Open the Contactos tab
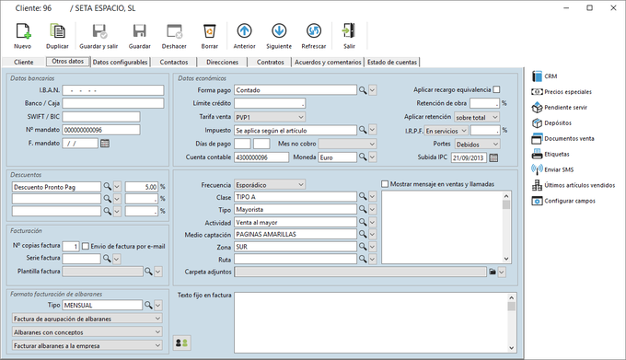 (x=174, y=63)
